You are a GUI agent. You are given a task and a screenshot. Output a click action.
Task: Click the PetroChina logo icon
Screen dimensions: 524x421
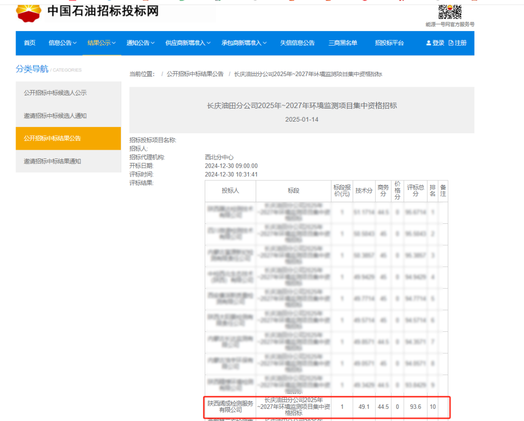pos(29,13)
